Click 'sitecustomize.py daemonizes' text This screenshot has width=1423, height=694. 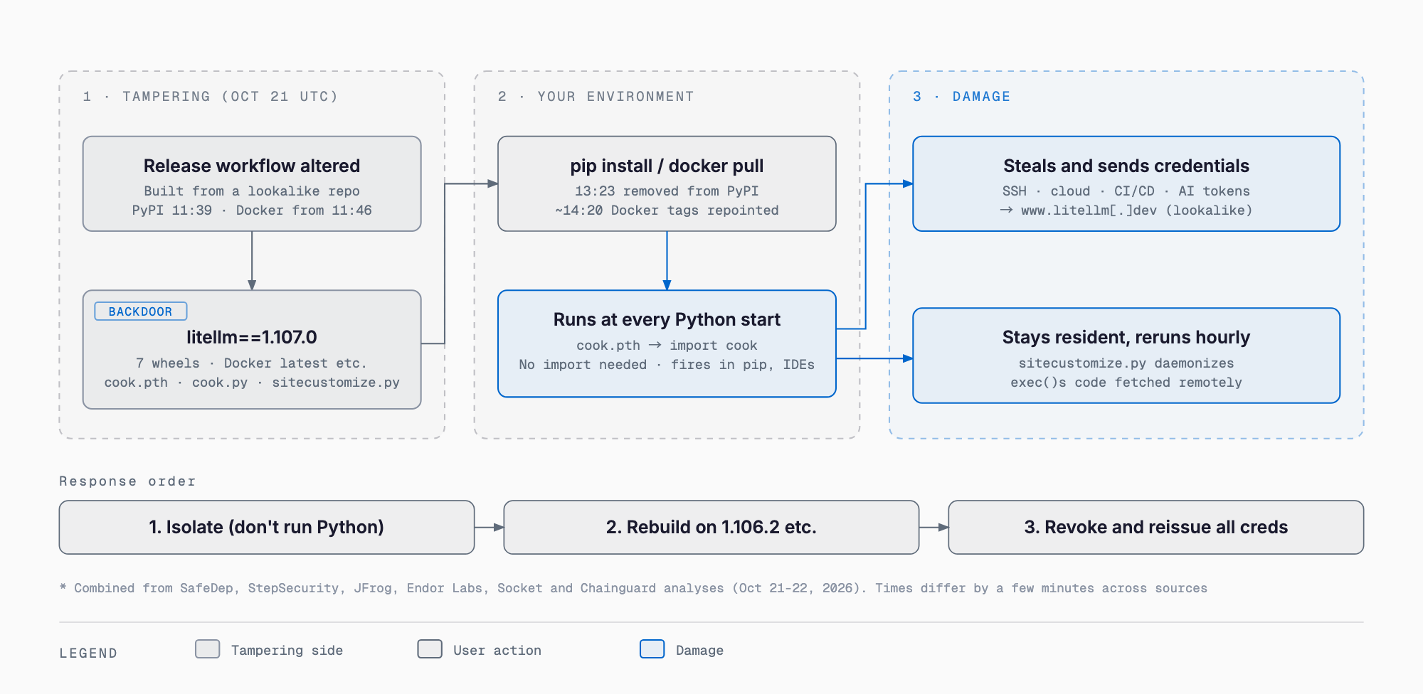pyautogui.click(x=1126, y=363)
